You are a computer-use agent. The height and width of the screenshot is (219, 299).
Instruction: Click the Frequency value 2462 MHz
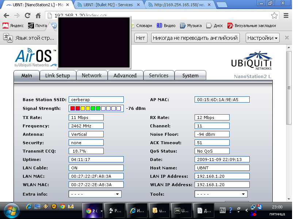(x=86, y=126)
